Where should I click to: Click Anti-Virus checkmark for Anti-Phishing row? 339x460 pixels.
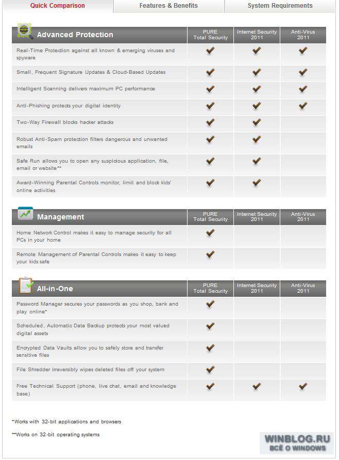(303, 106)
